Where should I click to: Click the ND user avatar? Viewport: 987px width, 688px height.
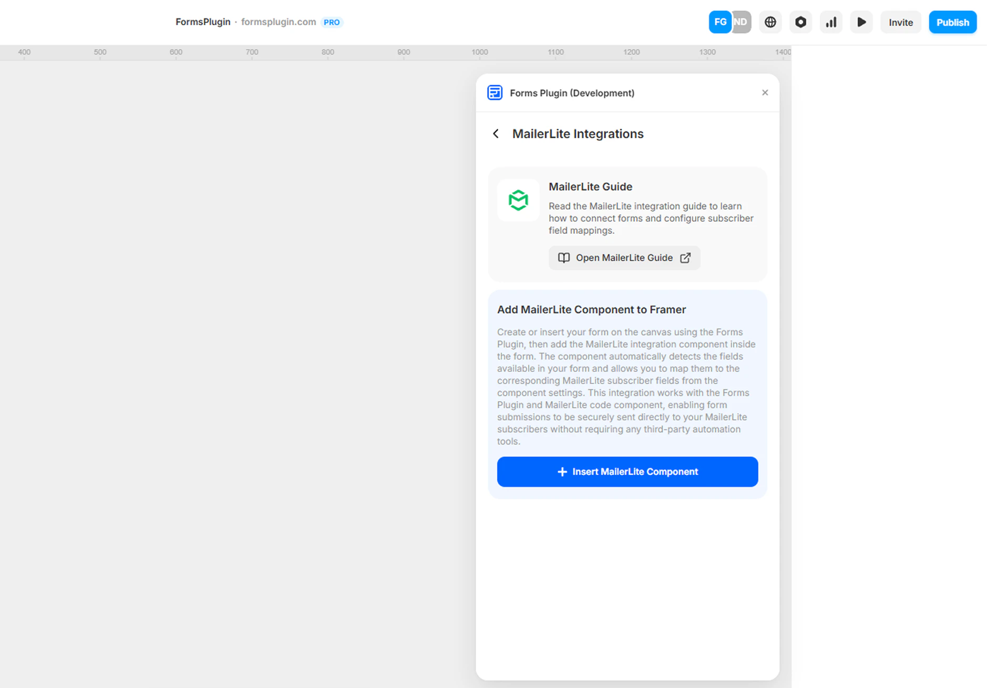742,22
